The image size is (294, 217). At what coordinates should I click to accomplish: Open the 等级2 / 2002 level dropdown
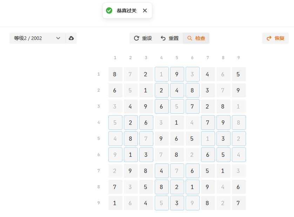pos(32,38)
